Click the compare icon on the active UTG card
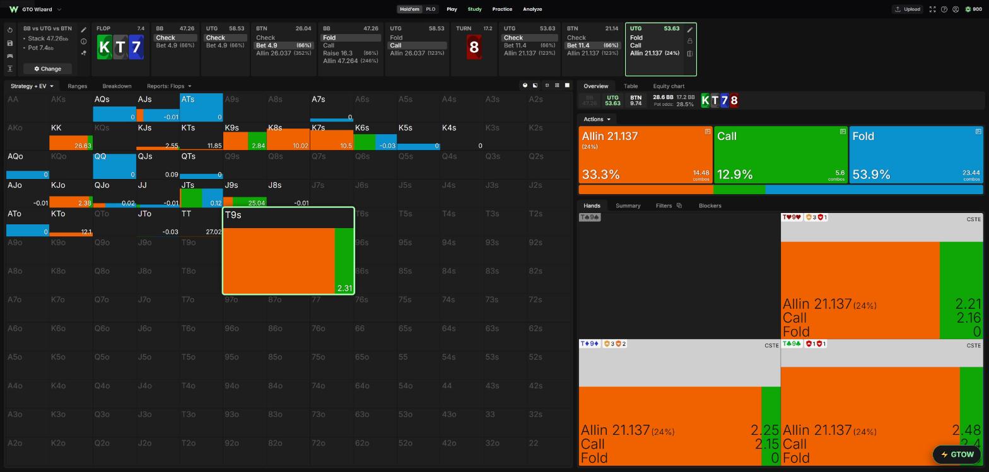This screenshot has height=472, width=989. [690, 54]
